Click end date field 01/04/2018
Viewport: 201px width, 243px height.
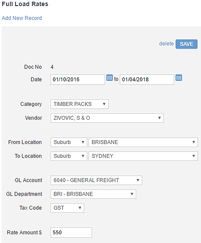[147, 79]
